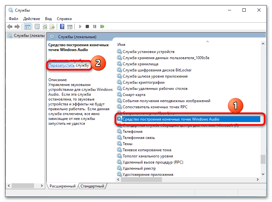
Task: Click the Службы gear icon in the title bar
Action: coord(11,10)
